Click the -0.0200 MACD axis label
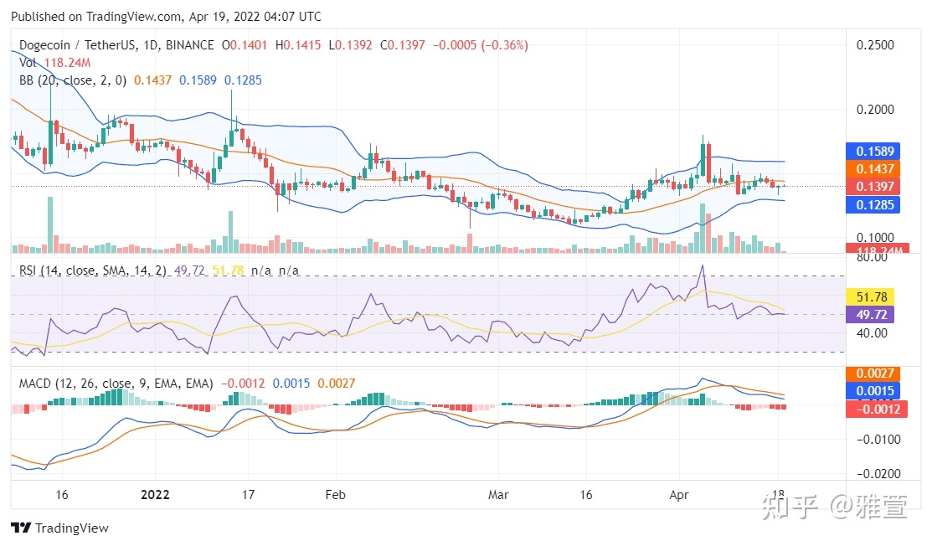This screenshot has height=546, width=932. click(878, 474)
